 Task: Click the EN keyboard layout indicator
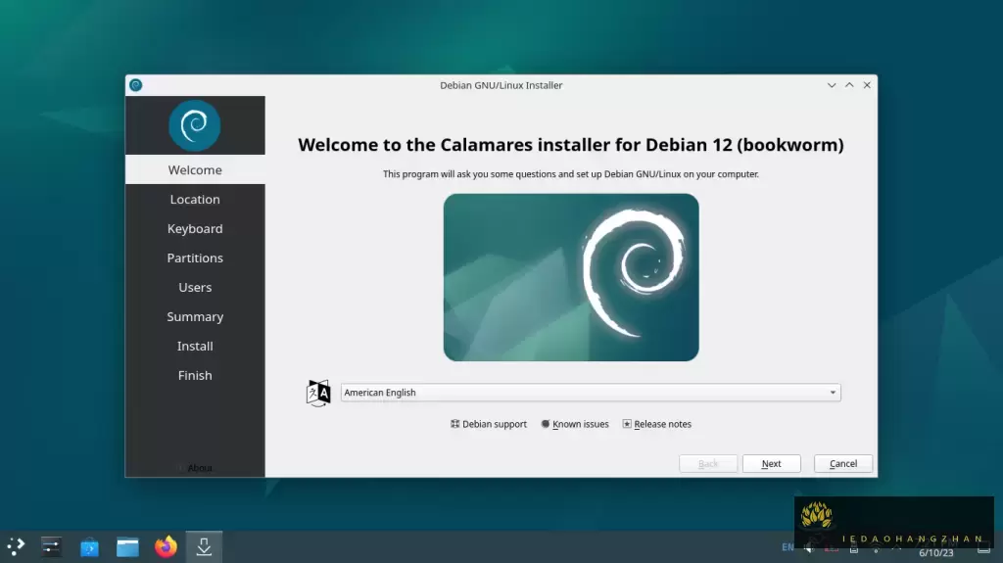coord(788,547)
